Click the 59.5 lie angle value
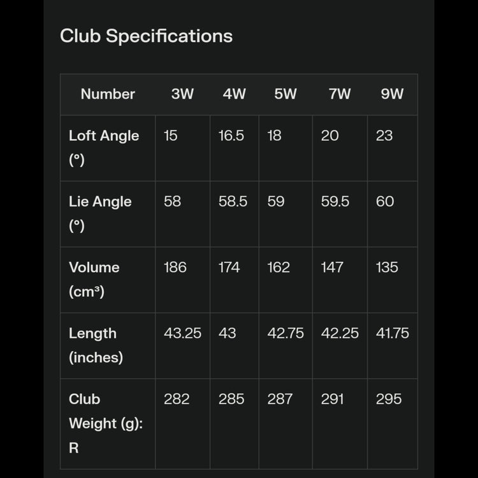Viewport: 478px width, 478px height. tap(335, 201)
